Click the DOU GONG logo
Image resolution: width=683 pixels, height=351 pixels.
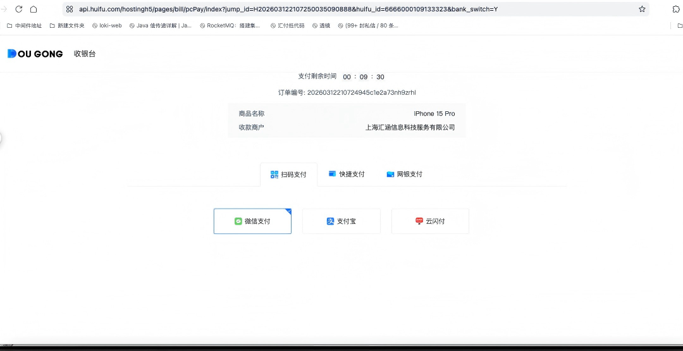pyautogui.click(x=35, y=54)
